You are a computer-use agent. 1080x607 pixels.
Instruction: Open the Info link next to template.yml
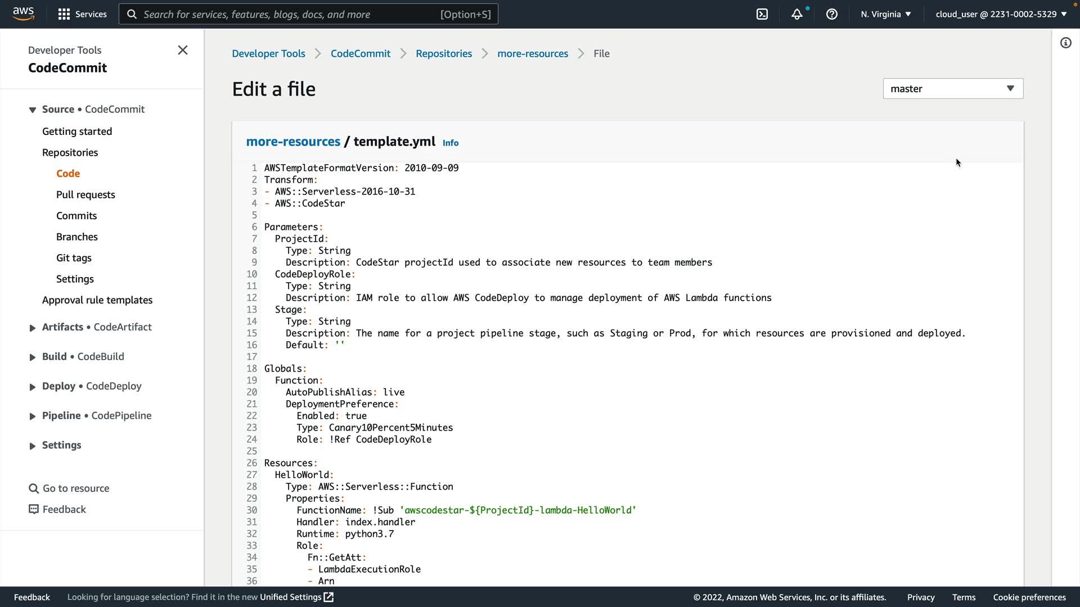click(x=450, y=143)
